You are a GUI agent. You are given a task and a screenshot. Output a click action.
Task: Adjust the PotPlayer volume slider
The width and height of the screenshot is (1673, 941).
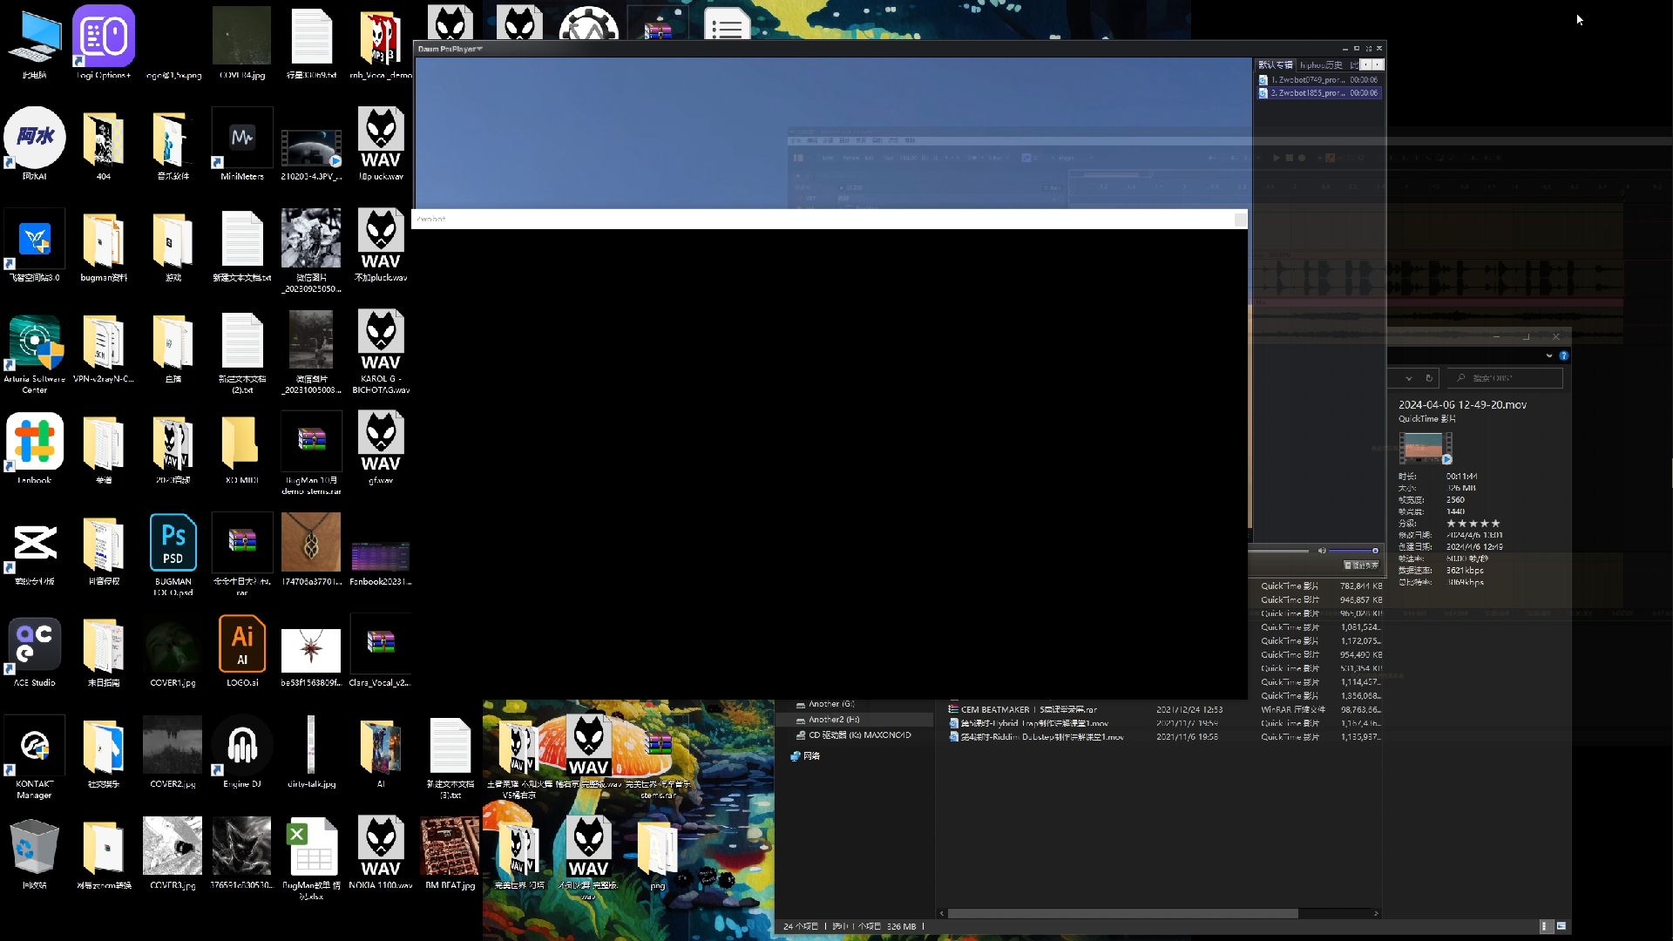(1353, 551)
